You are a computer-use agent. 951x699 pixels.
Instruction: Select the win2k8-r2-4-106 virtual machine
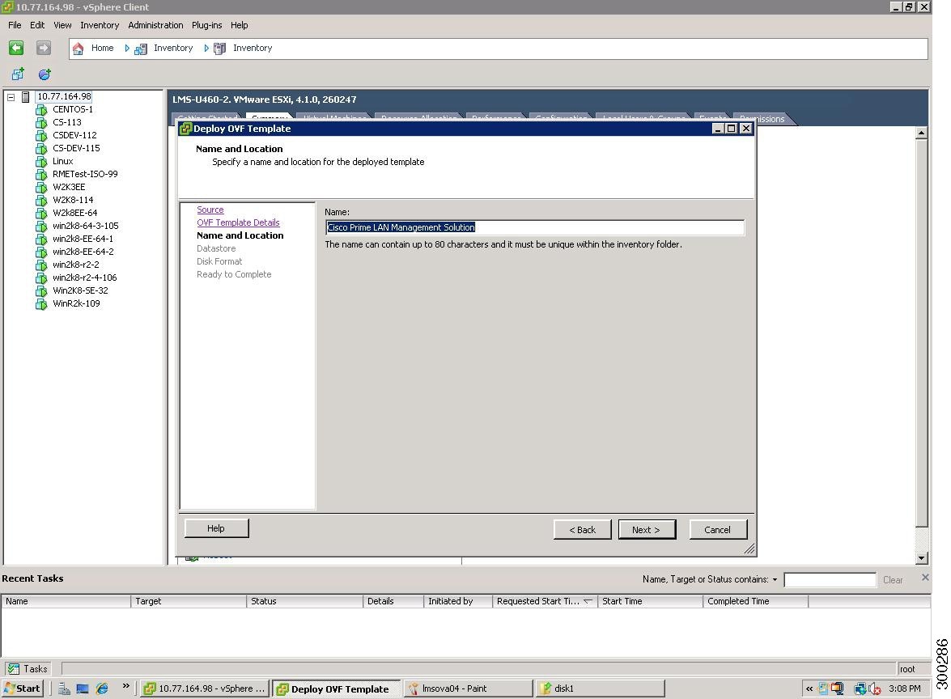point(84,277)
